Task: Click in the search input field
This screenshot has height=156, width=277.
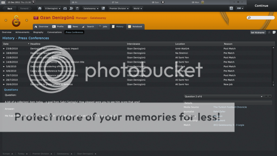Action: pos(261,18)
